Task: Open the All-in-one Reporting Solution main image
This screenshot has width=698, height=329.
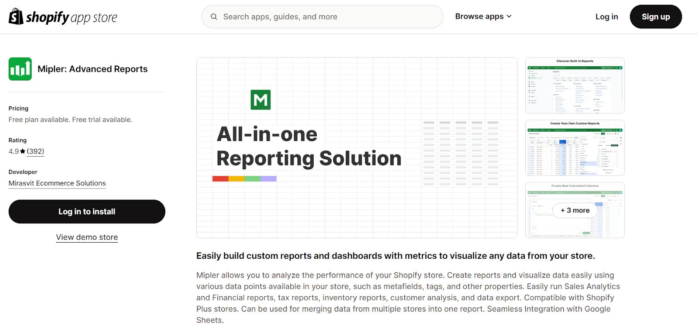Action: click(357, 148)
